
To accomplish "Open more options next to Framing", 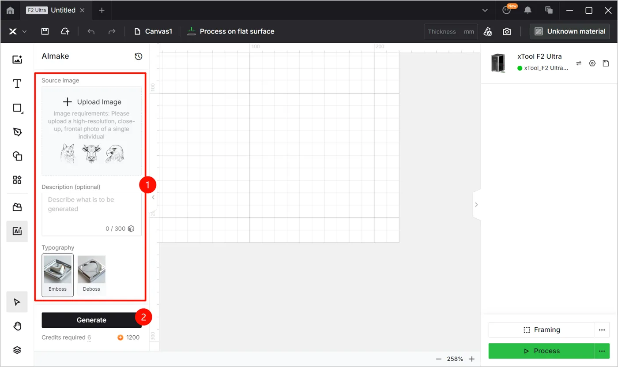I will coord(602,330).
